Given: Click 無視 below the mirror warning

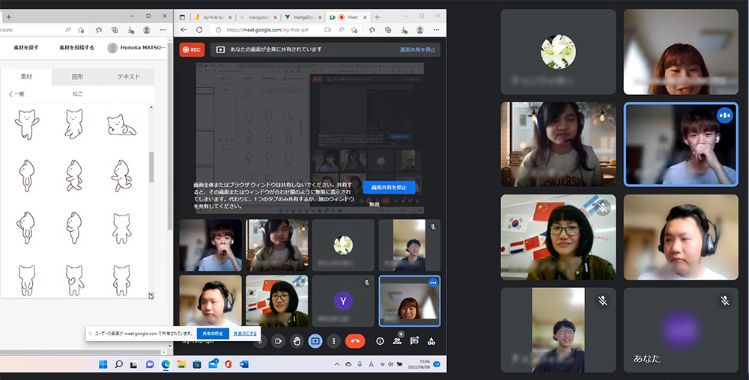Looking at the screenshot, I should click(374, 204).
